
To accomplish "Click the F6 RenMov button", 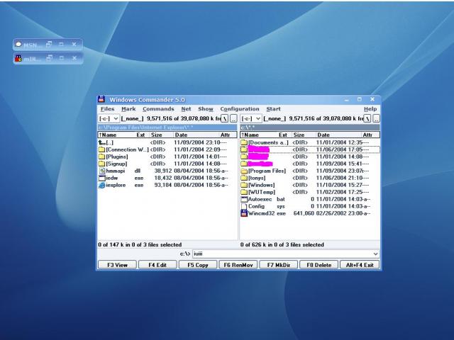I will click(238, 265).
